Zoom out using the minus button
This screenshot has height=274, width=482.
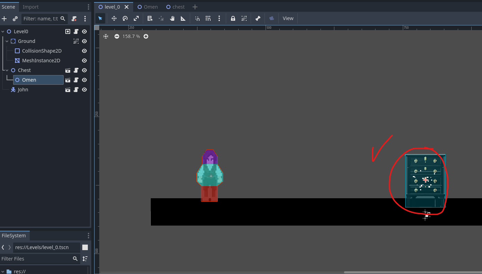[117, 36]
